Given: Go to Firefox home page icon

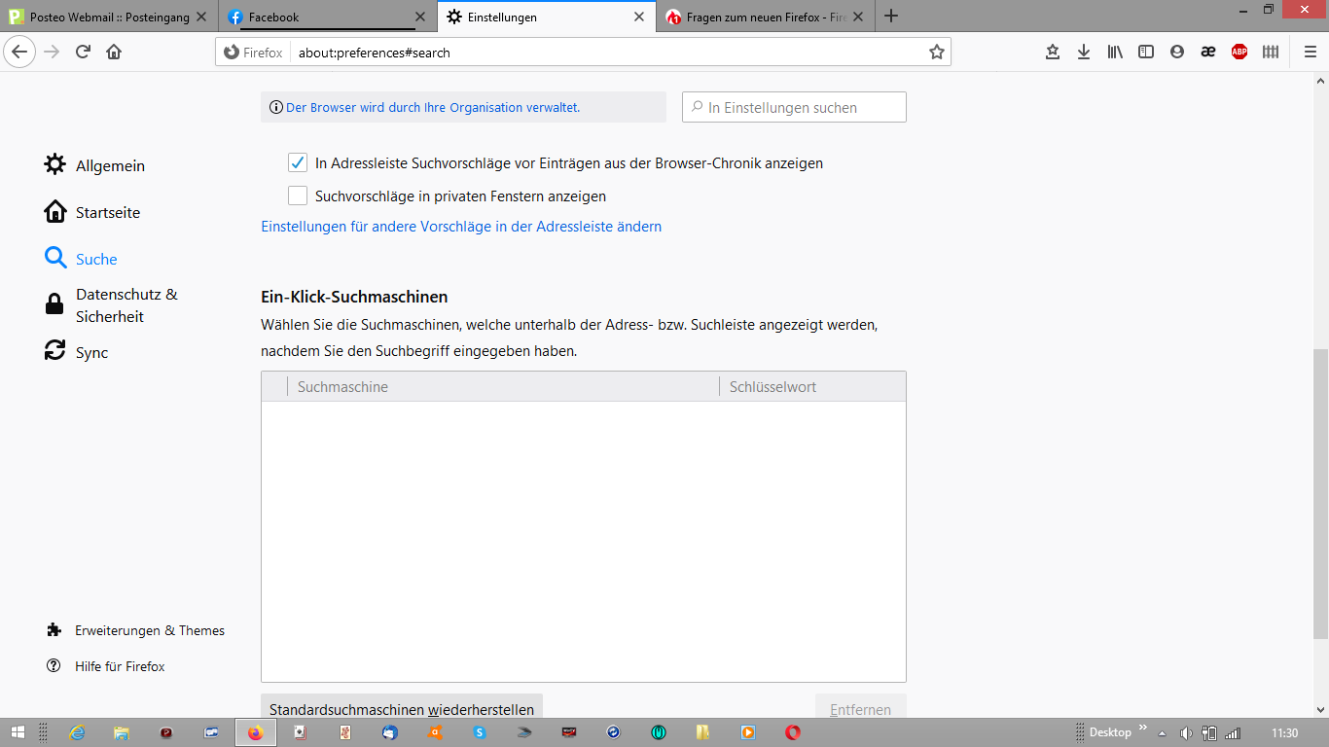Looking at the screenshot, I should coord(114,53).
